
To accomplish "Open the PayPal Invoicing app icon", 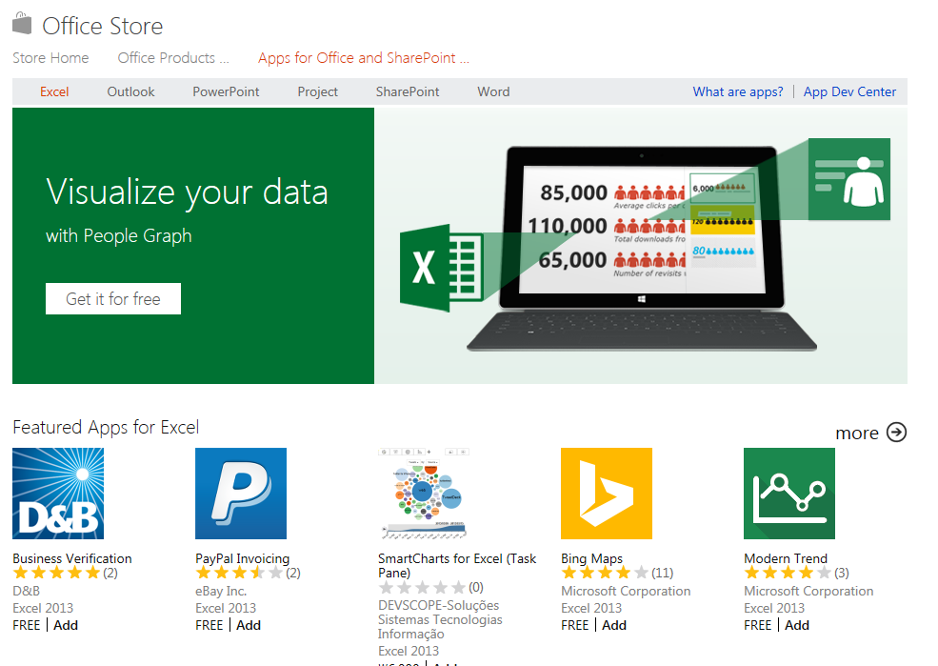I will point(241,494).
